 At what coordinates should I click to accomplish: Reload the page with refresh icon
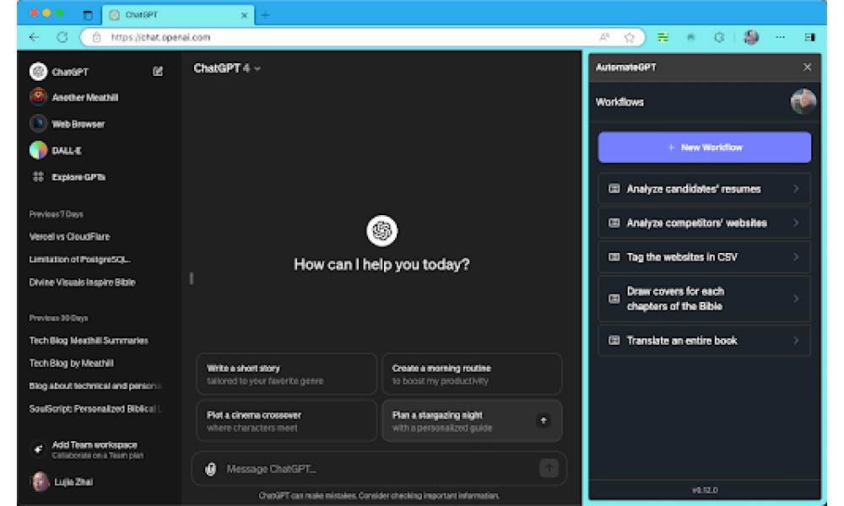pyautogui.click(x=62, y=37)
